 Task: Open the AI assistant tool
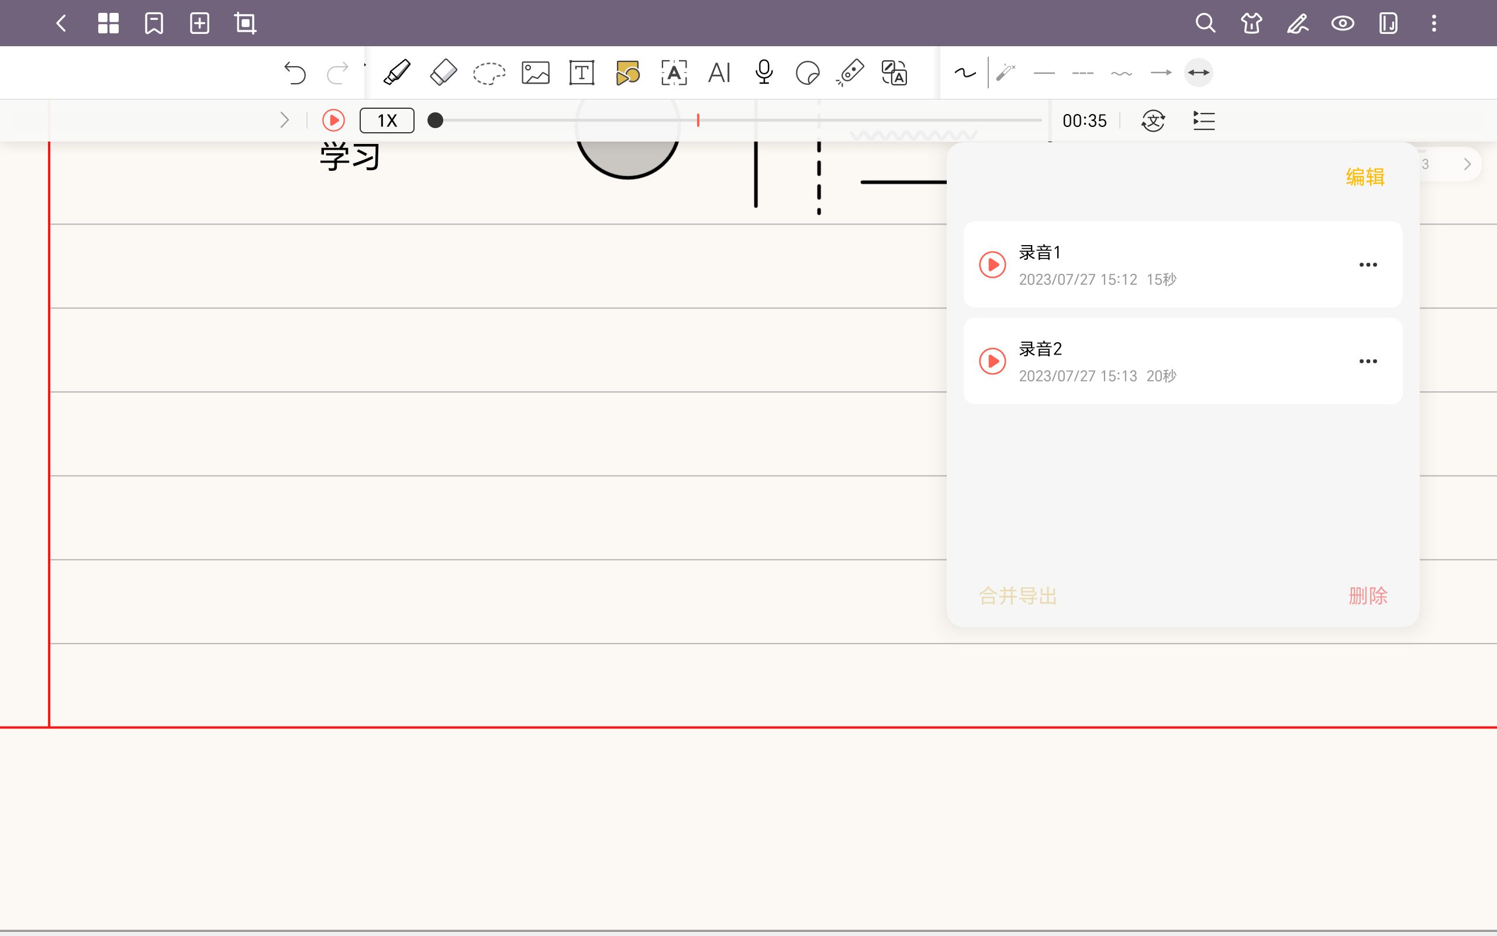719,73
